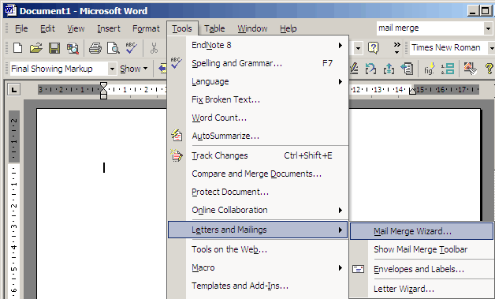Select Spelling and Grammar menu item
Image resolution: width=495 pixels, height=299 pixels.
click(258, 63)
